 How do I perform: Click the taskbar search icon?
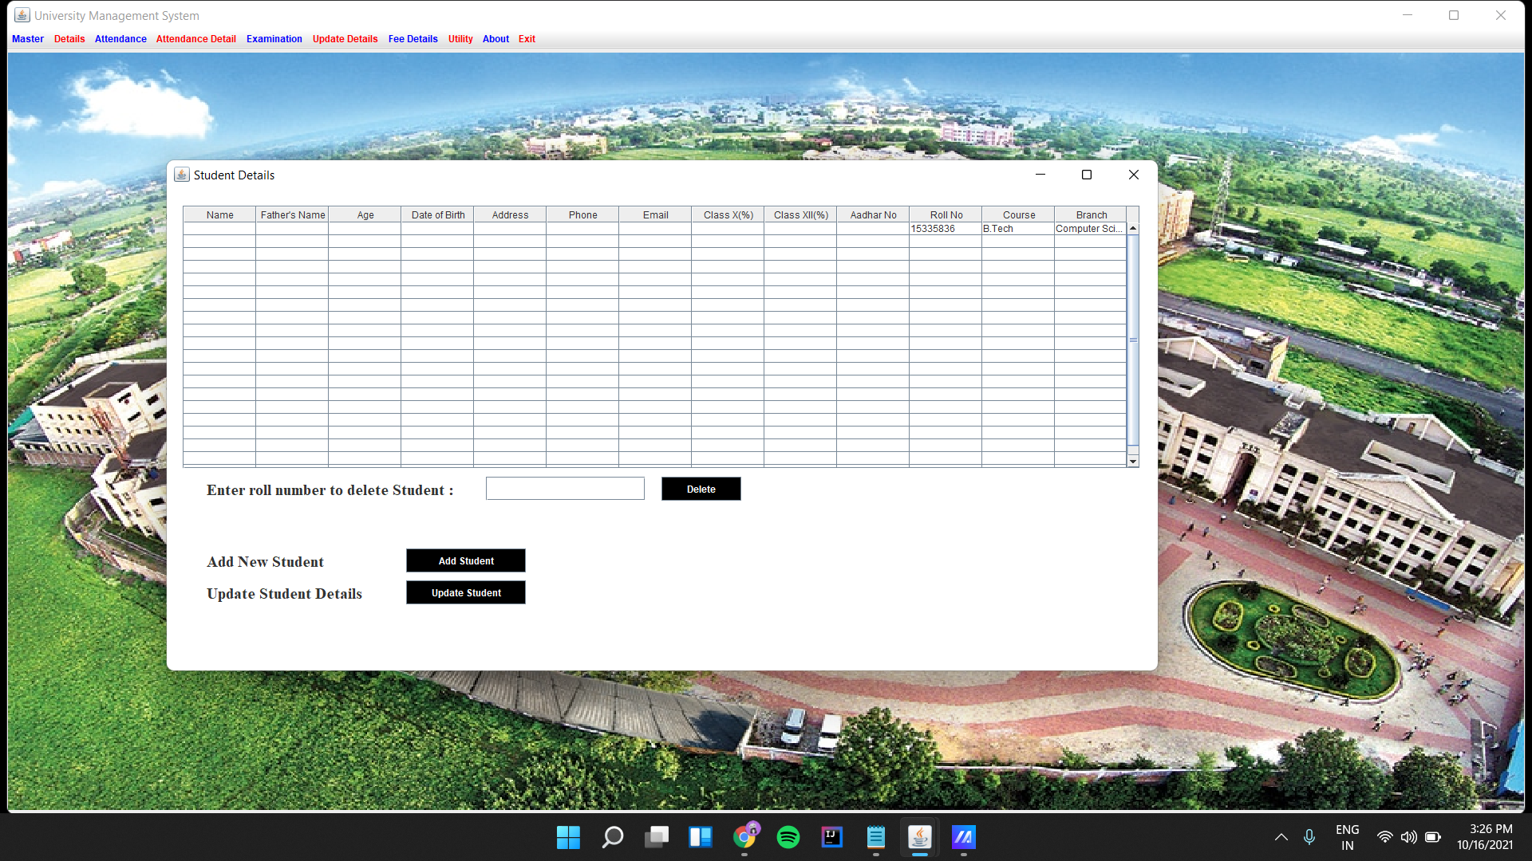[x=612, y=837]
